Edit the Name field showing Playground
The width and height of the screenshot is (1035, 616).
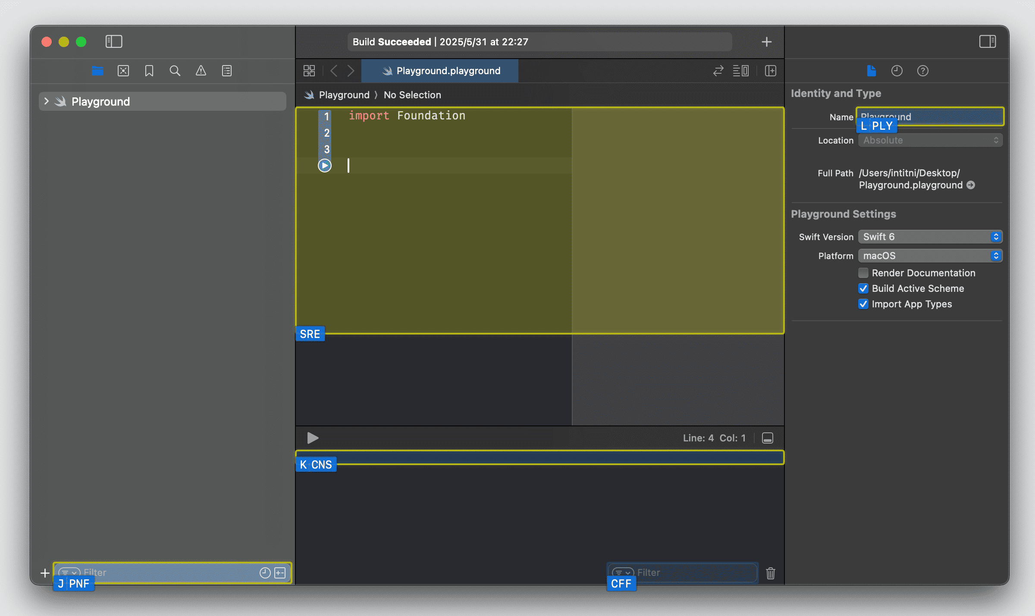pos(929,116)
